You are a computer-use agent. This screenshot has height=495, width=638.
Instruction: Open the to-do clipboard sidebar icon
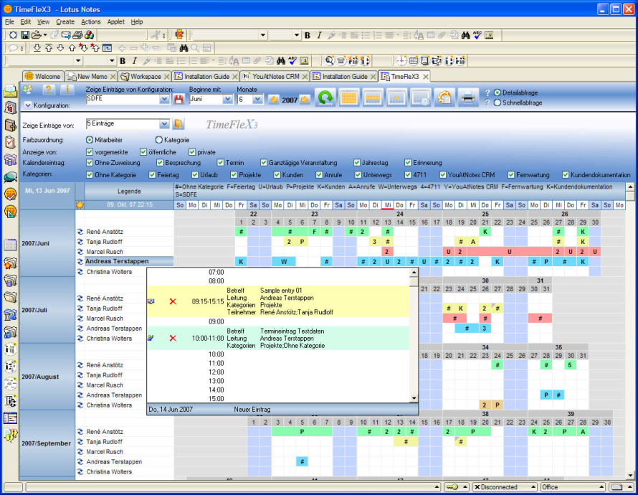click(x=11, y=142)
